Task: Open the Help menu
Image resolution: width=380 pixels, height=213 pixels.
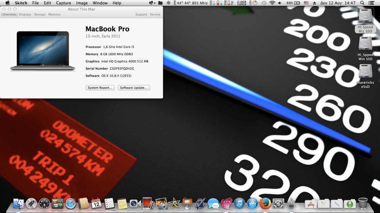Action: click(117, 3)
